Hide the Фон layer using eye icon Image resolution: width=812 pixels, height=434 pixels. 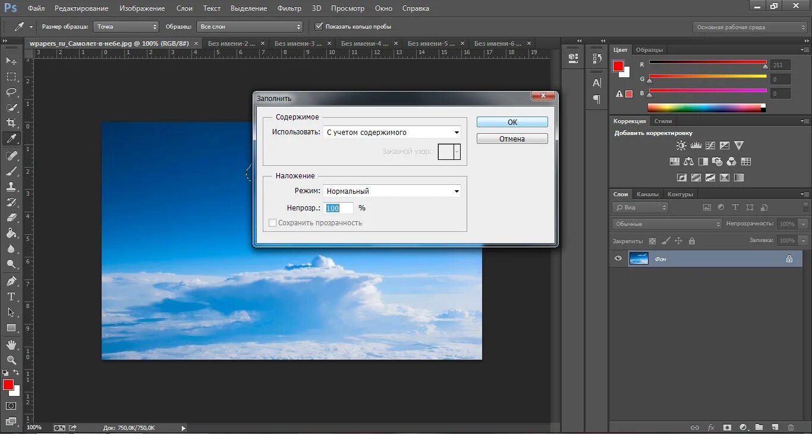[618, 259]
